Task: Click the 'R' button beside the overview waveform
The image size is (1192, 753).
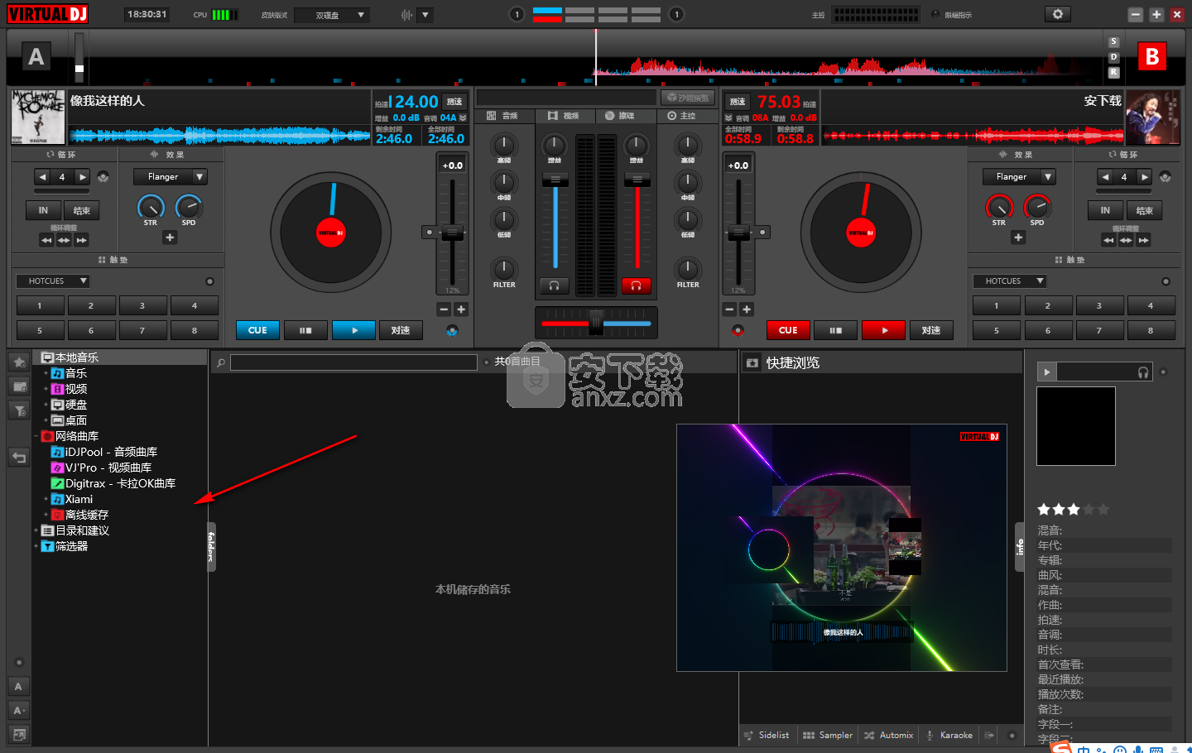Action: pyautogui.click(x=1113, y=72)
